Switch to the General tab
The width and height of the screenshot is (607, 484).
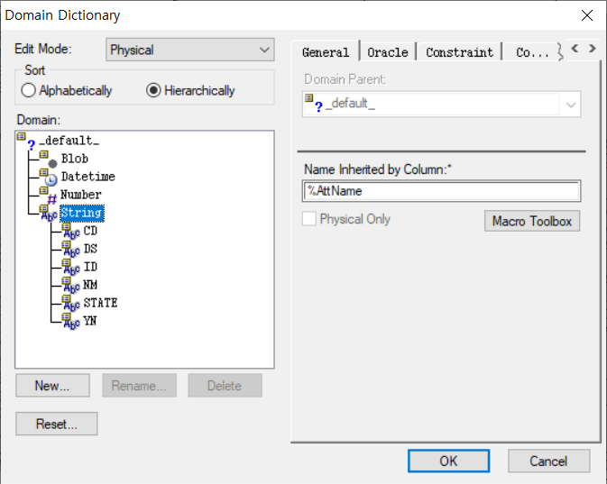[x=326, y=52]
